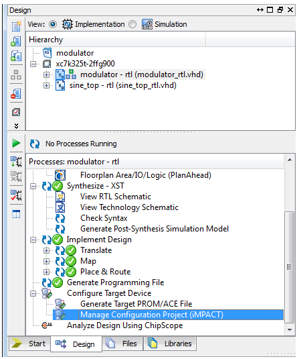The width and height of the screenshot is (299, 359).
Task: Click the Add Copy of Source icon
Action: tap(16, 56)
